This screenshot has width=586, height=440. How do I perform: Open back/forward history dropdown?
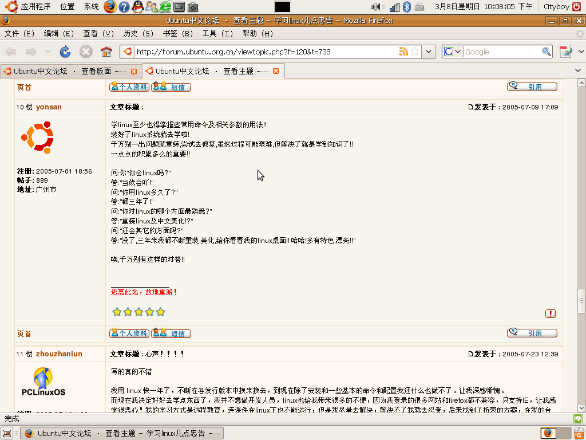coord(48,52)
